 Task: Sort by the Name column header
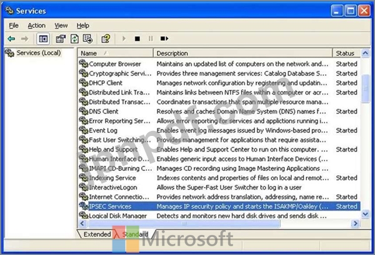point(115,53)
